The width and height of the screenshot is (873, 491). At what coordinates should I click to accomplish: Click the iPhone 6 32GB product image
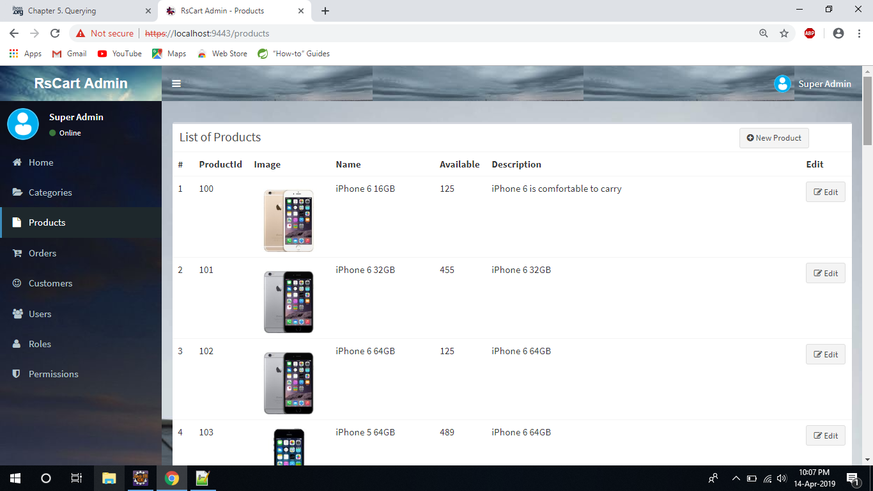[289, 302]
